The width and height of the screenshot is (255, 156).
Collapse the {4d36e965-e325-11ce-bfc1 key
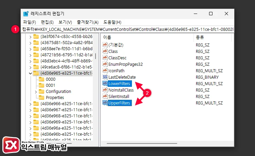pyautogui.click(x=30, y=74)
